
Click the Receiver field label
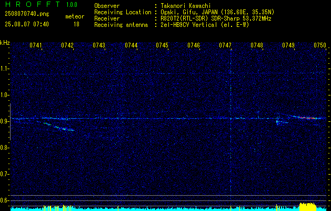point(107,18)
